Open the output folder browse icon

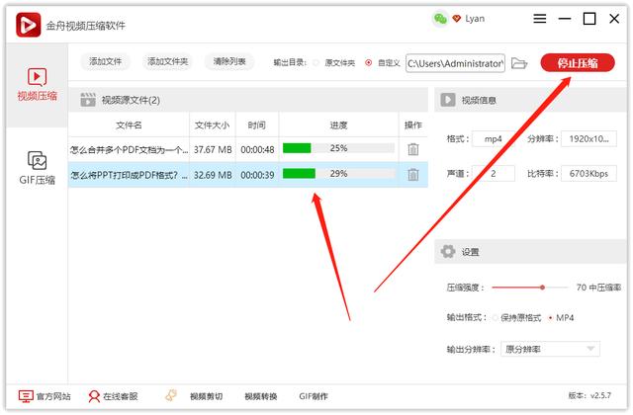pos(520,63)
